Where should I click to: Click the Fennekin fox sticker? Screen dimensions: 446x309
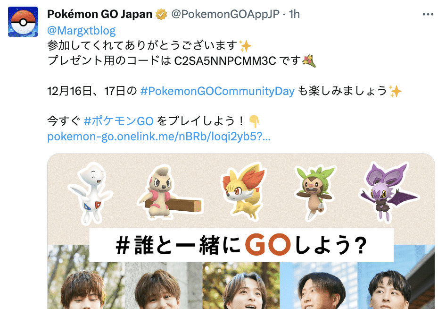pos(243,191)
